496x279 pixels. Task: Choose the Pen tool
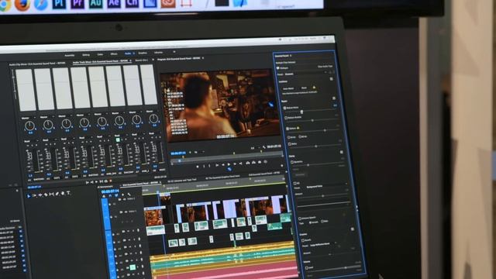click(57, 194)
